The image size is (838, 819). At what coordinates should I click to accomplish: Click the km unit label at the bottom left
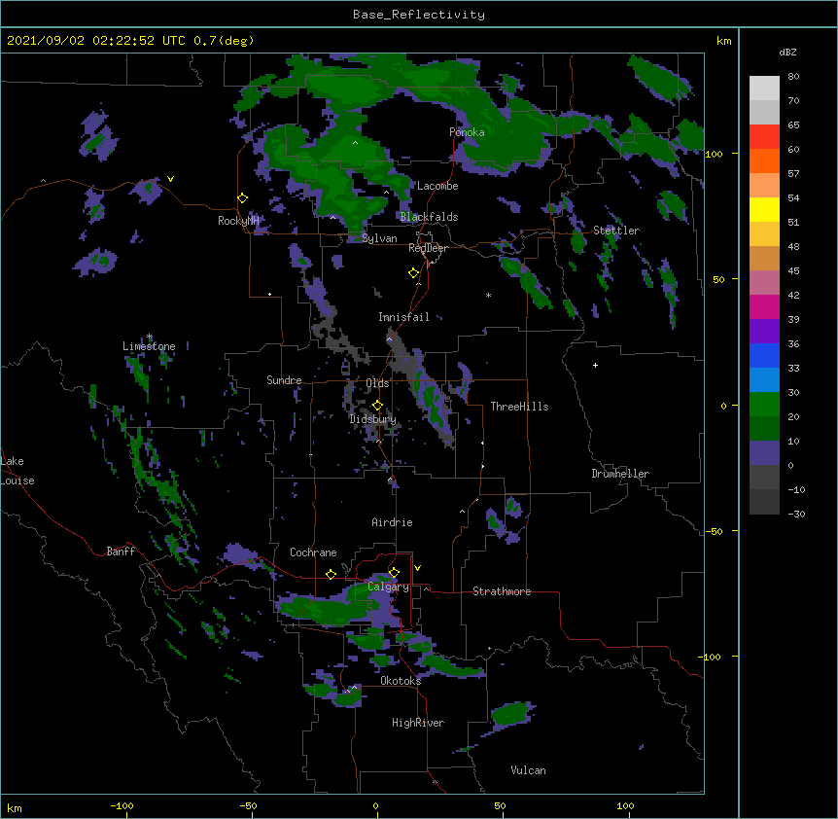click(15, 807)
